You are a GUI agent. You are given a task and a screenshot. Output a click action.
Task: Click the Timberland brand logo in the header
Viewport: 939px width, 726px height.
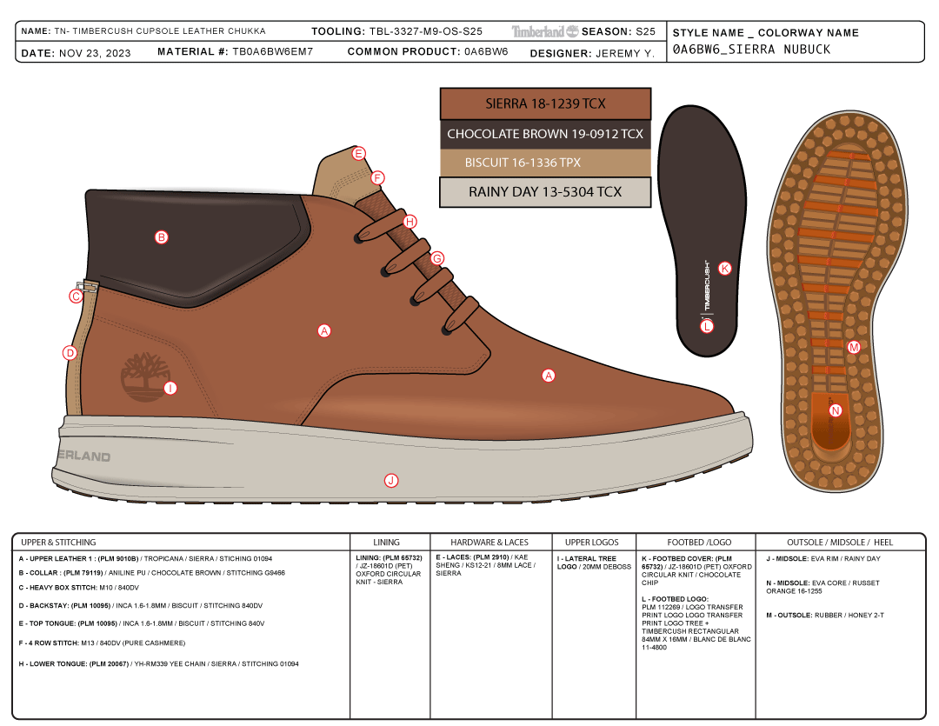[545, 31]
